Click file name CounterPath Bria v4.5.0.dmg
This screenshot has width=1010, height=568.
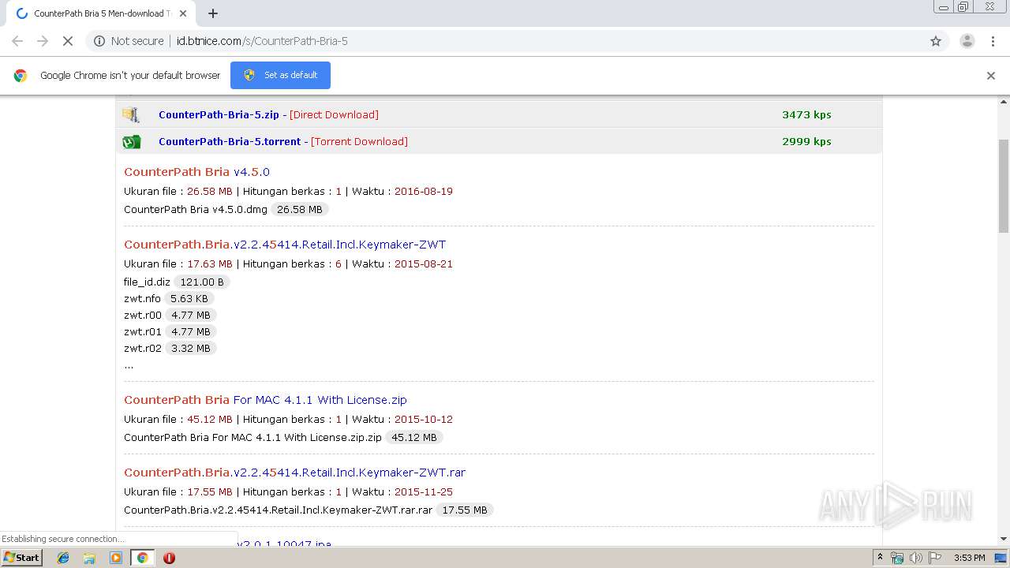click(x=196, y=210)
